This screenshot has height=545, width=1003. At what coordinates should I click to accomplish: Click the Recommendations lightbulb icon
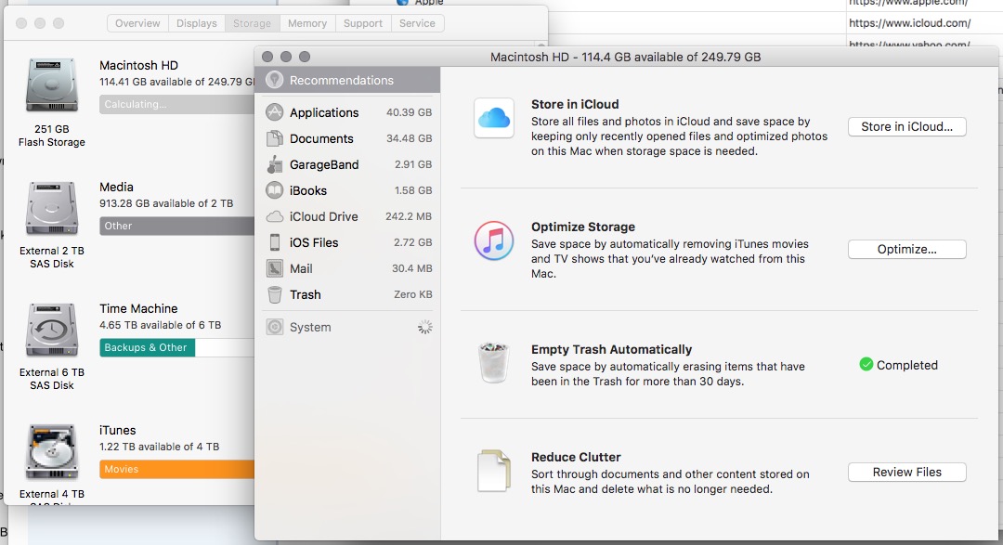point(274,80)
